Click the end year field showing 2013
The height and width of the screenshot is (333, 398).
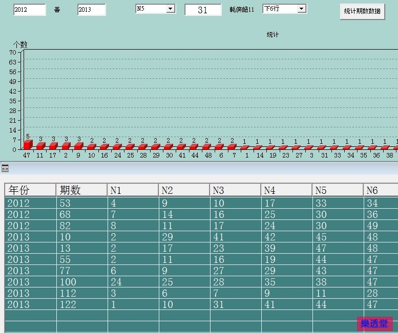pyautogui.click(x=92, y=10)
